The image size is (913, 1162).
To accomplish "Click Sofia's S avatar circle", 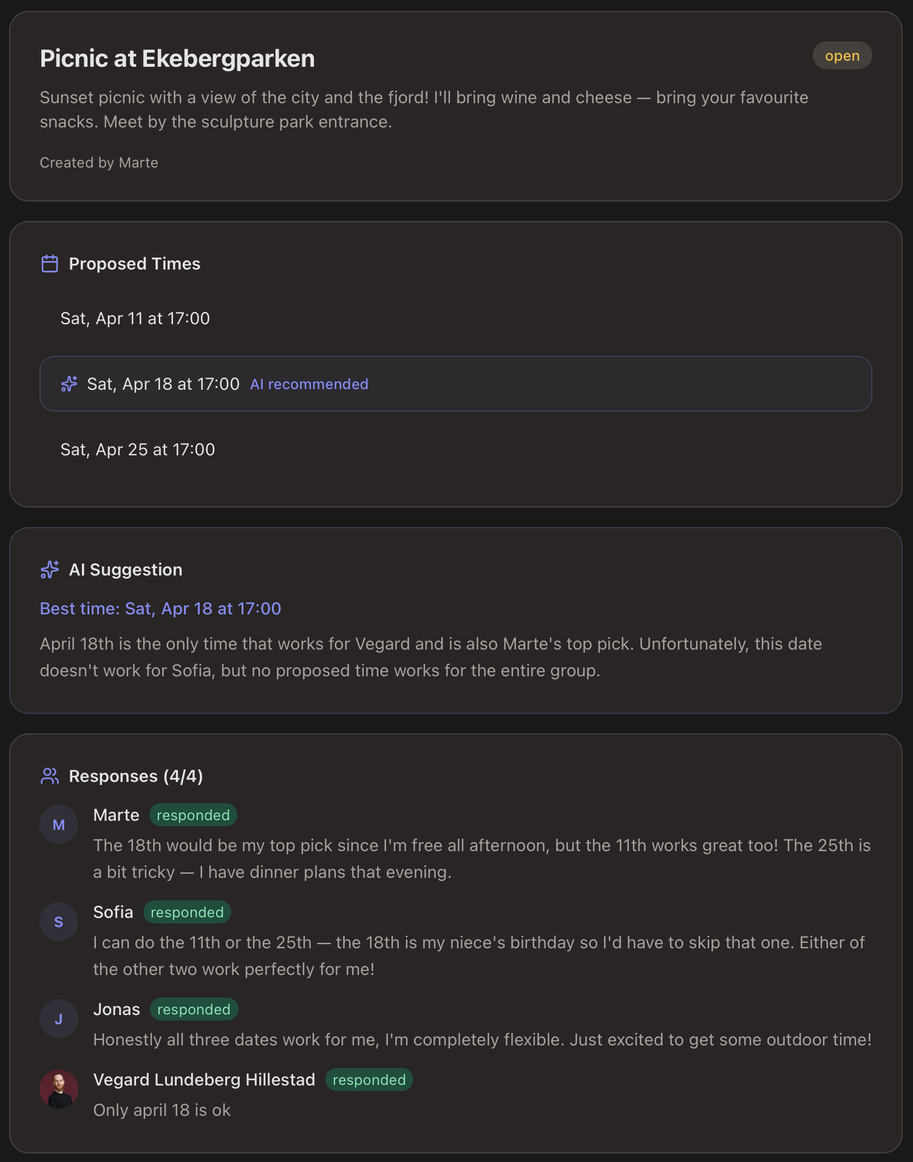I will (x=59, y=922).
